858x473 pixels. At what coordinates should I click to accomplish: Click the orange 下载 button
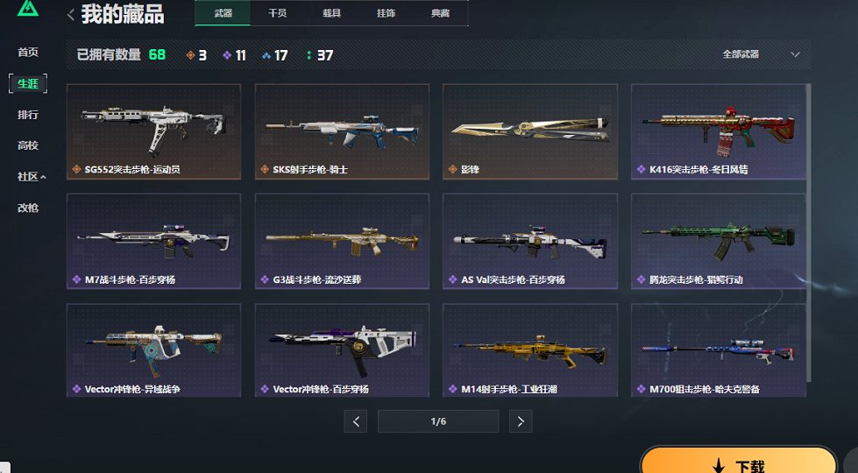(x=738, y=460)
